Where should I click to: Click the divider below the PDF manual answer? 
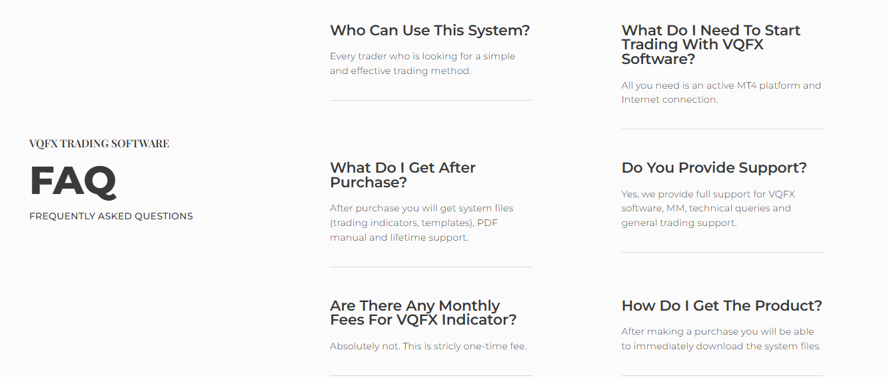pyautogui.click(x=431, y=267)
